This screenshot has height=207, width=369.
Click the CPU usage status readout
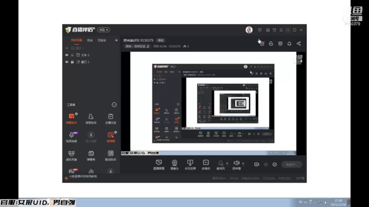coord(269,178)
